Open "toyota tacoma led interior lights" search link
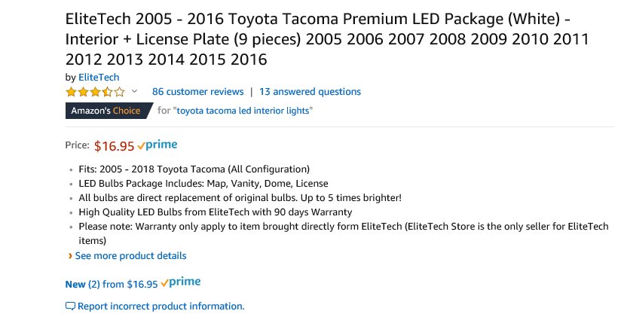 243,111
